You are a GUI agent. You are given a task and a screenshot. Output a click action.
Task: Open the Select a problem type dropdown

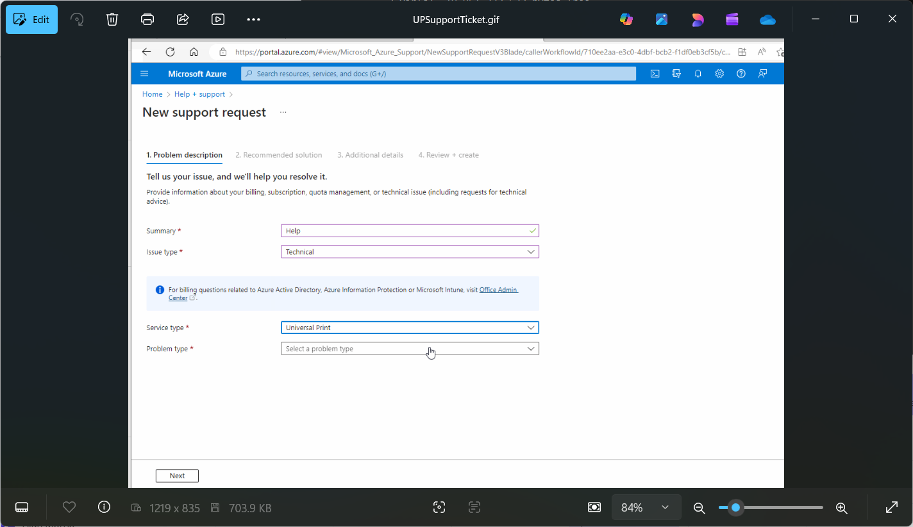[x=410, y=349]
